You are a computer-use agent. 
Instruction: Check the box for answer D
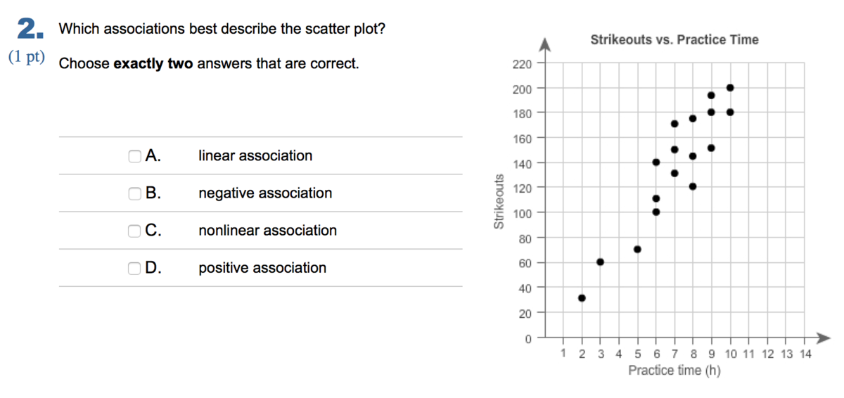coord(134,268)
